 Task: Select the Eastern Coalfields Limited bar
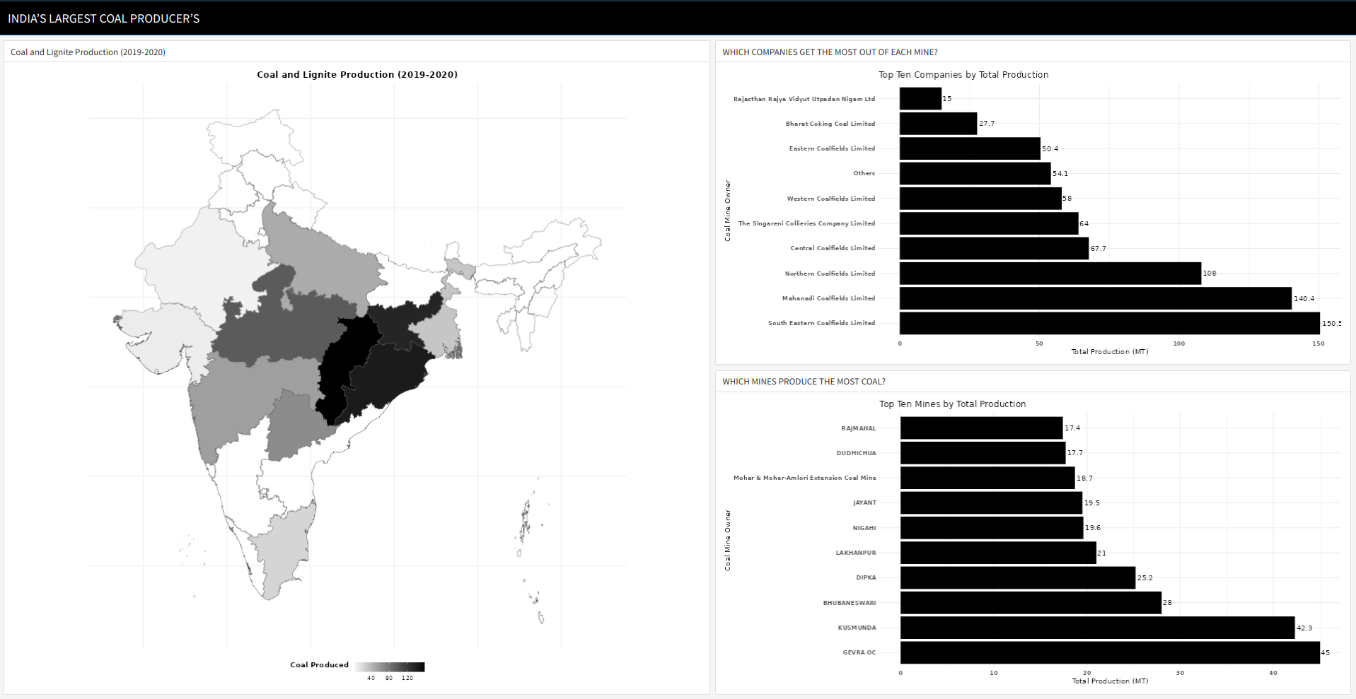[970, 148]
